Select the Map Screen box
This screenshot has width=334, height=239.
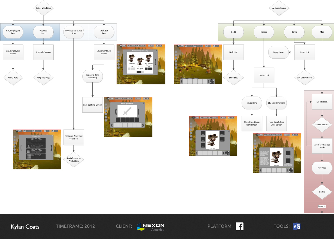click(322, 102)
